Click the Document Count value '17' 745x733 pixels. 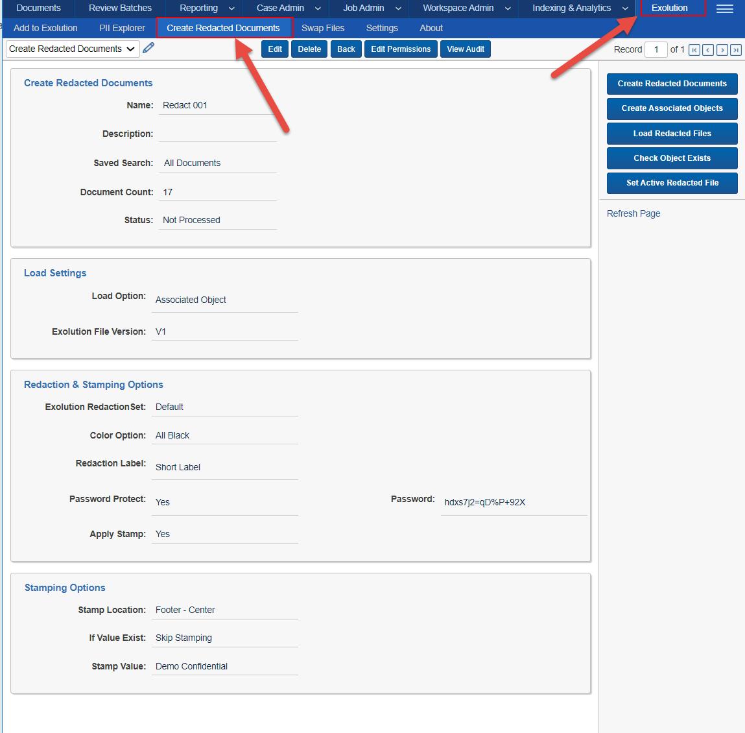click(x=168, y=192)
